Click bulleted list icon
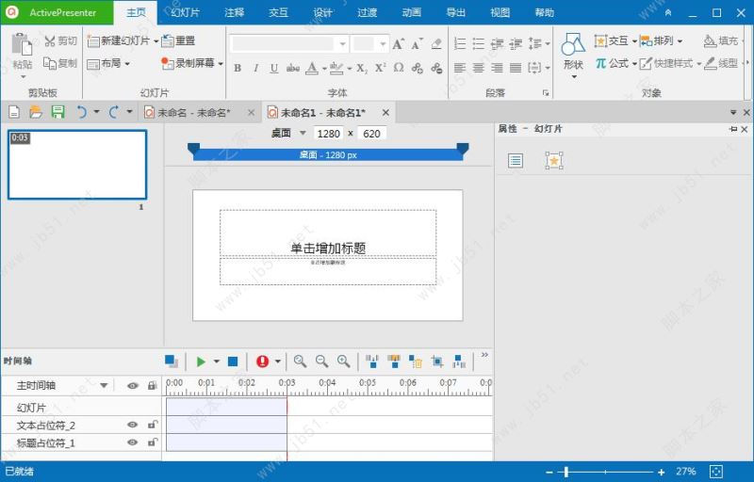This screenshot has height=482, width=754. coord(479,43)
